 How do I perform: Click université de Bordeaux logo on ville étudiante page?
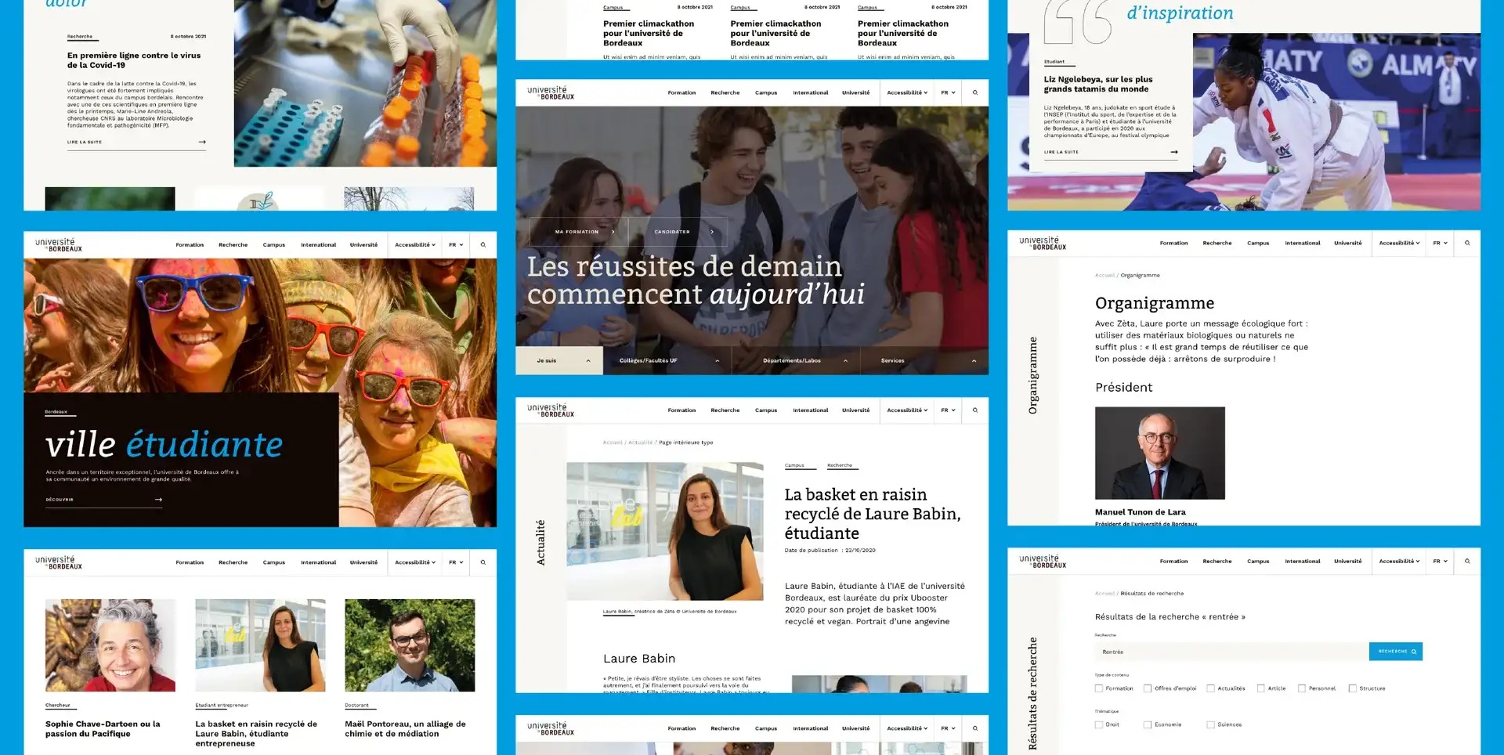(59, 245)
